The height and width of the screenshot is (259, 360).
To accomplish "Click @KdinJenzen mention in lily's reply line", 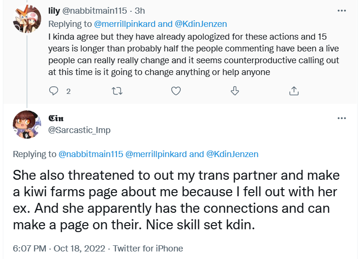I will point(201,24).
